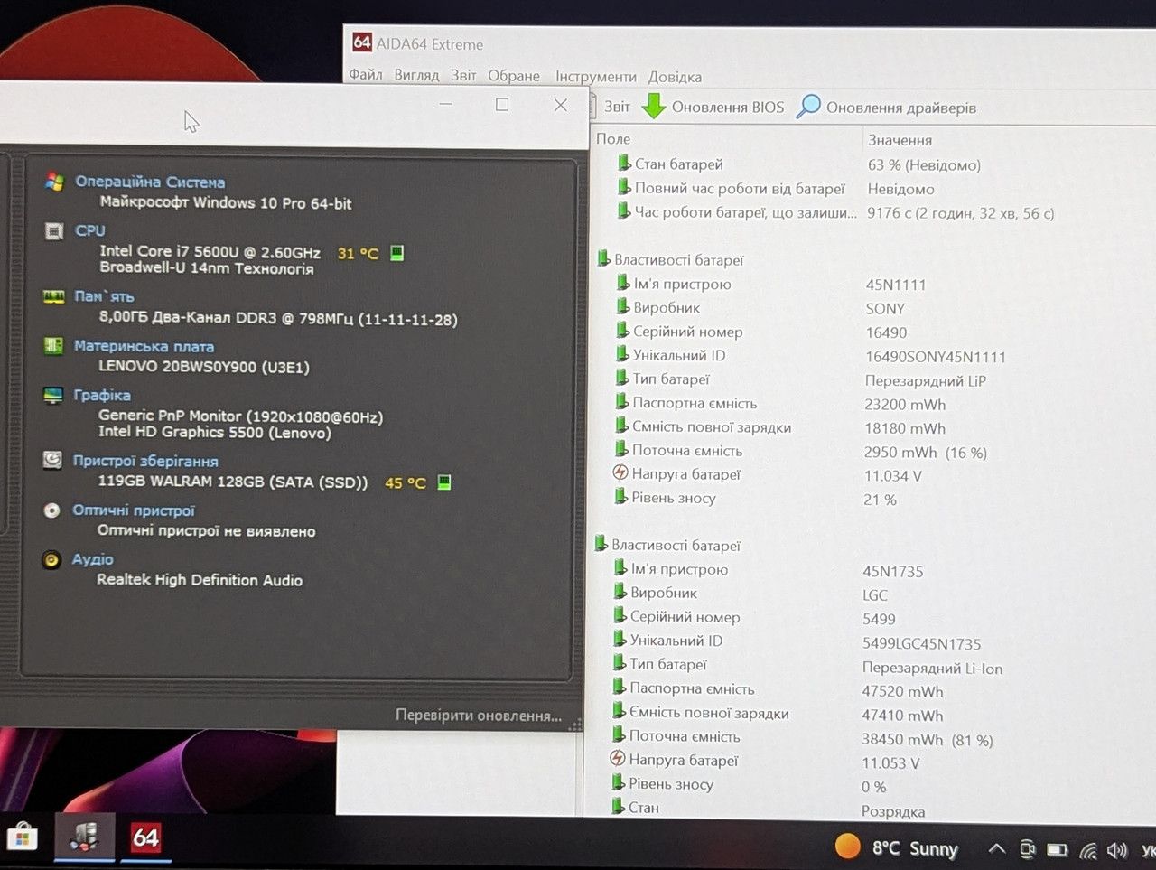Viewport: 1156px width, 870px height.
Task: Click the AIDA64 title bar logo icon
Action: (x=362, y=42)
